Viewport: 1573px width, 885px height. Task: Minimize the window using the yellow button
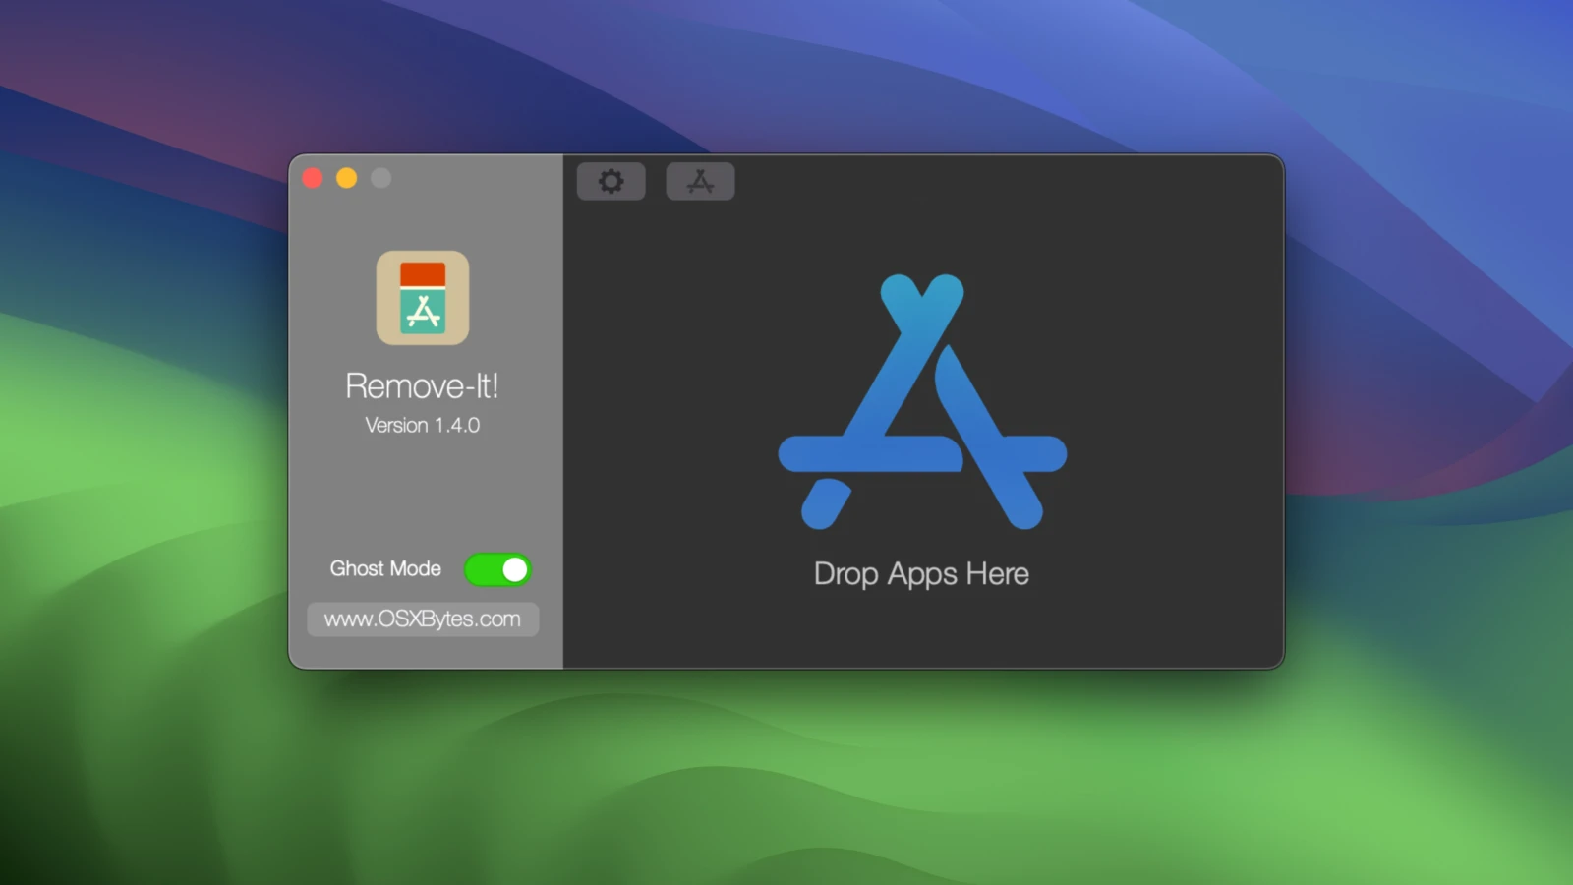(x=347, y=178)
